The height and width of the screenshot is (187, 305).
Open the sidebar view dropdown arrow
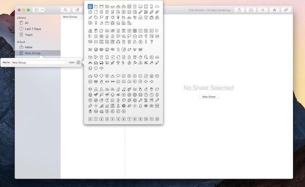42,10
